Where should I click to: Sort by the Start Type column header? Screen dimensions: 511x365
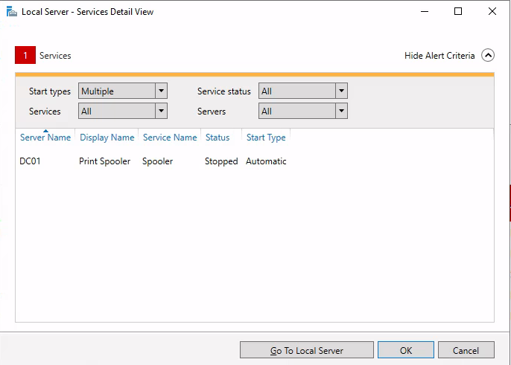tap(266, 138)
